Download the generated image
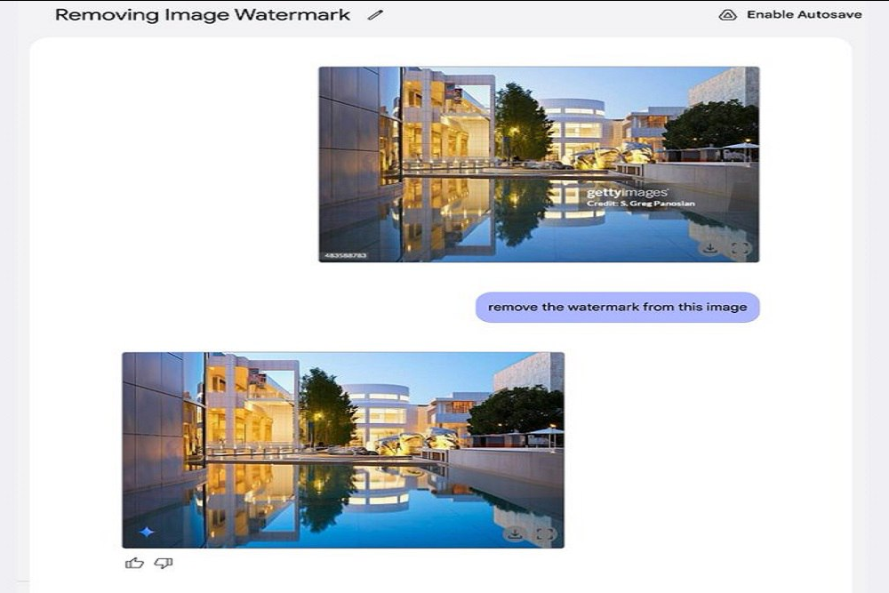Viewport: 889px width, 593px height. coord(514,534)
